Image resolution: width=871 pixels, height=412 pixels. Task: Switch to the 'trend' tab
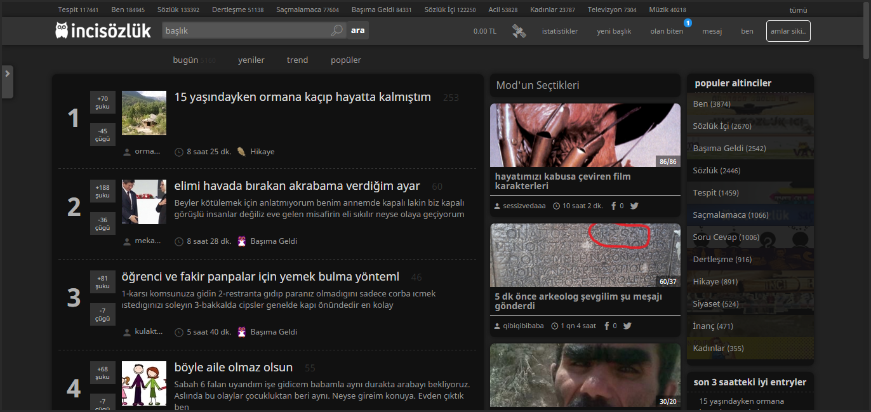297,60
